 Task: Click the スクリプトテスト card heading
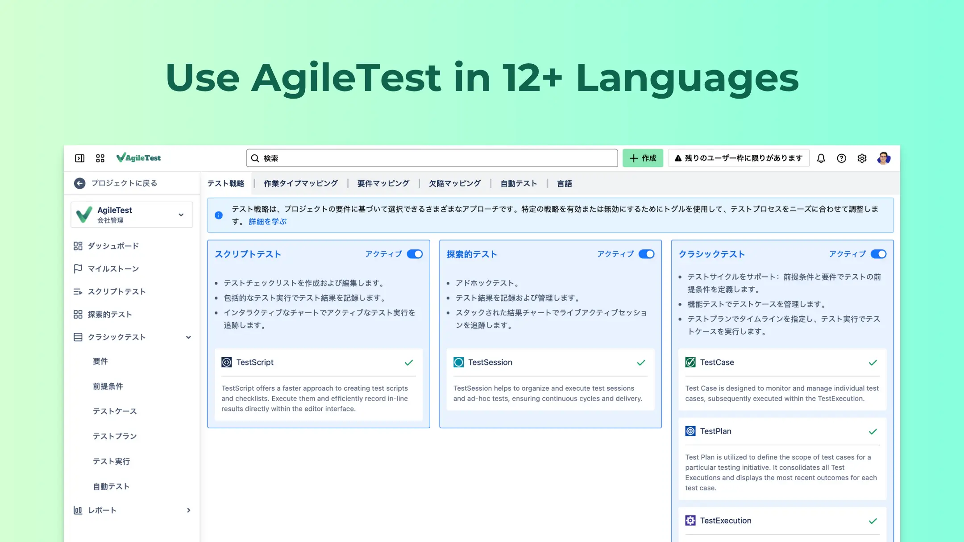click(x=248, y=254)
